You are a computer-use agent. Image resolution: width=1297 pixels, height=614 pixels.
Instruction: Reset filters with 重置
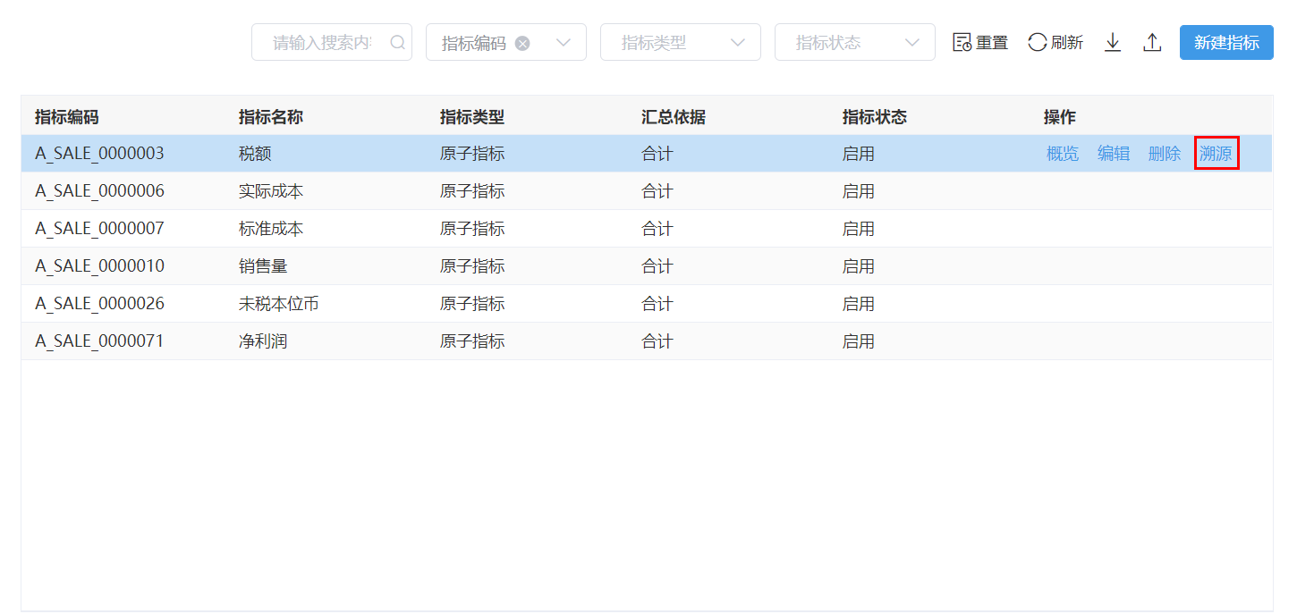tap(980, 42)
